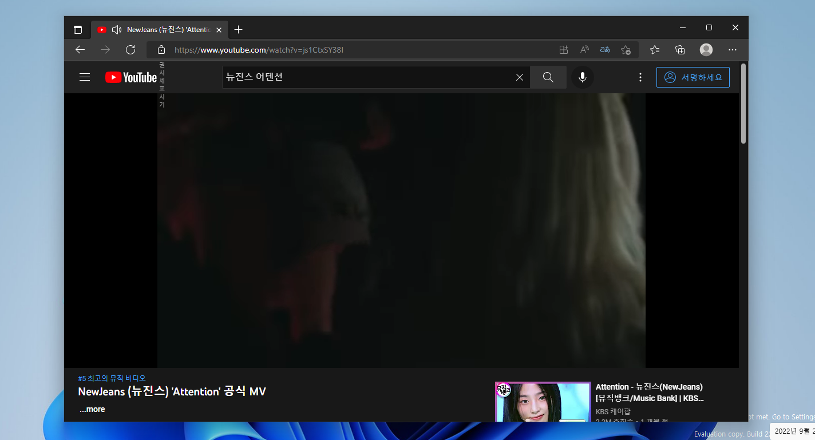Viewport: 815px width, 440px height.
Task: Open the YouTube hamburger guide menu
Action: coord(85,77)
